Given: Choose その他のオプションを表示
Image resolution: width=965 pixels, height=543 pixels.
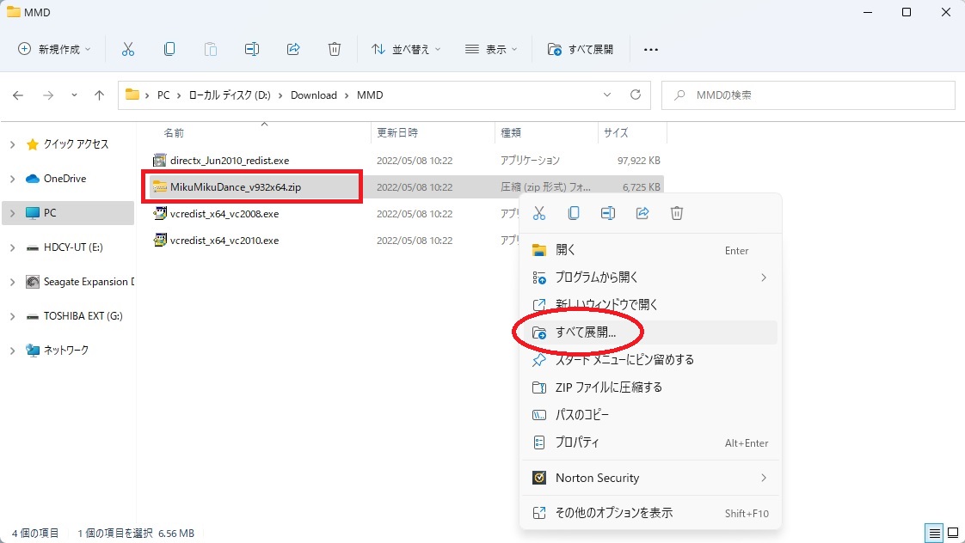Looking at the screenshot, I should pos(650,513).
